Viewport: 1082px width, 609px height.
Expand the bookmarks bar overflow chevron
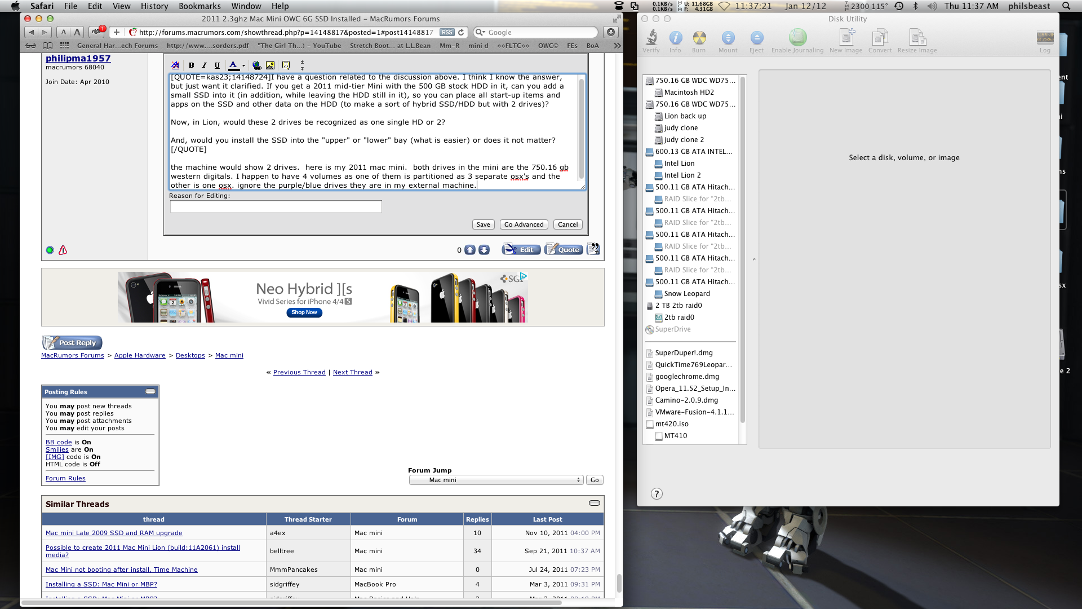(617, 46)
